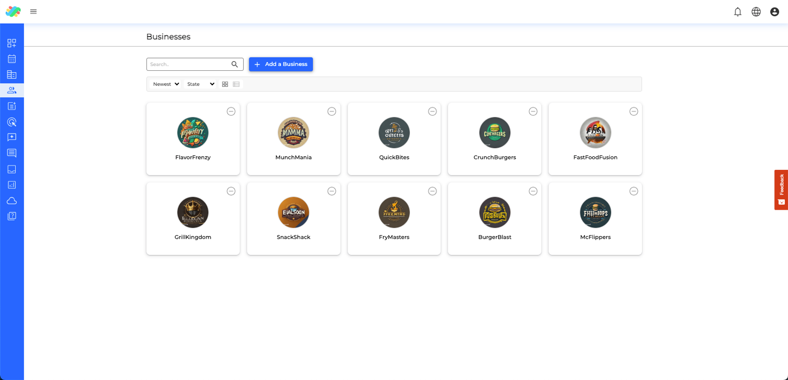Viewport: 788px width, 380px height.
Task: Open the calendar icon in the sidebar
Action: point(12,59)
